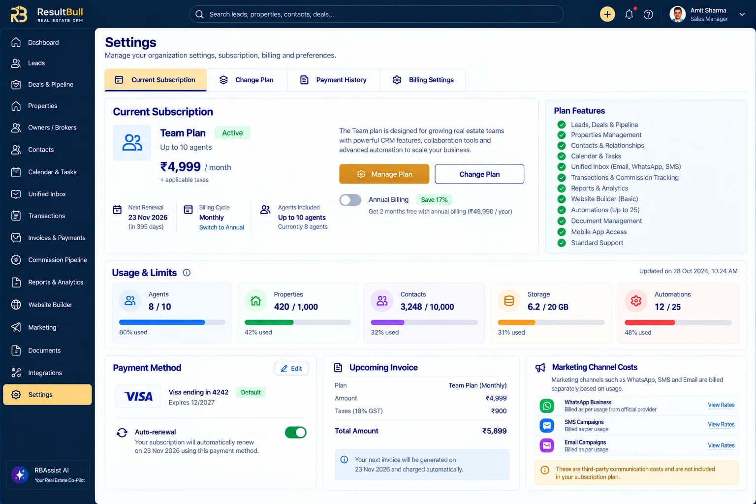Click the Invoices & Payments sidebar icon
The width and height of the screenshot is (756, 504).
16,238
